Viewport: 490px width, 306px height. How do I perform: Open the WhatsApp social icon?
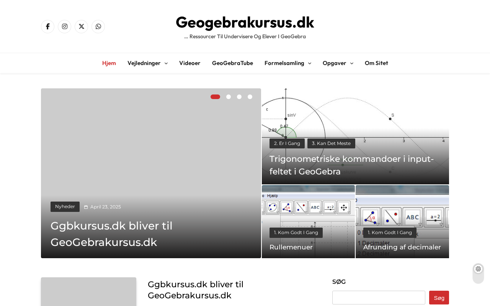tap(98, 26)
